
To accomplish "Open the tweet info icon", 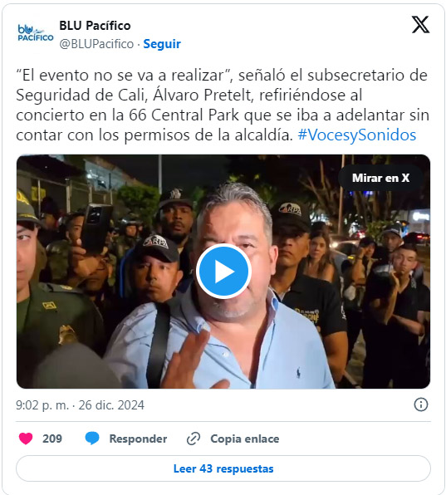I will tap(421, 404).
